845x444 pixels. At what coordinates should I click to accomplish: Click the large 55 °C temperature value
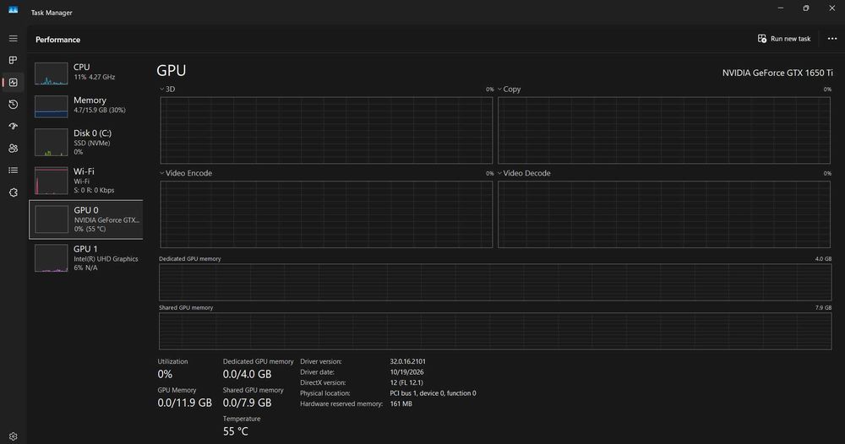[x=236, y=431]
